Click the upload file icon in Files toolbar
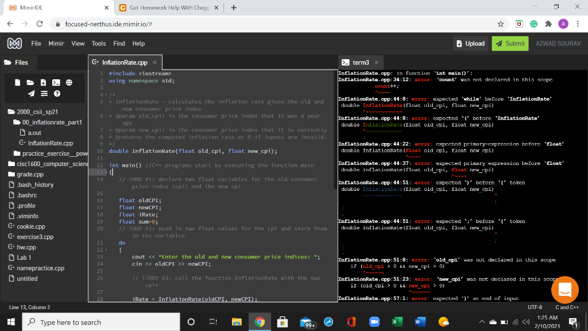This screenshot has width=588, height=331. [43, 83]
